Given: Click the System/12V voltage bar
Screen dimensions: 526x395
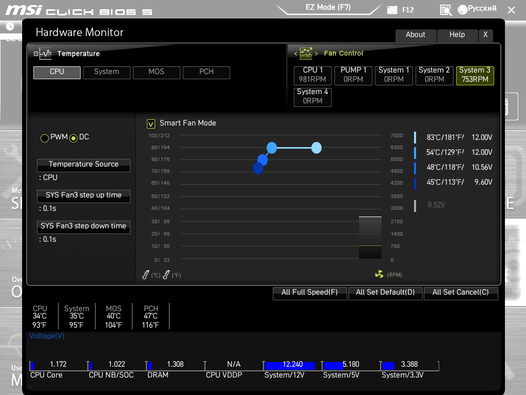Looking at the screenshot, I should (290, 366).
